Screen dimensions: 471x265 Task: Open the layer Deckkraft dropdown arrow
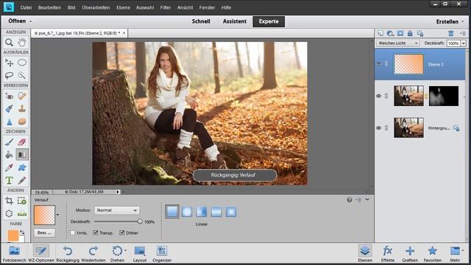point(463,43)
